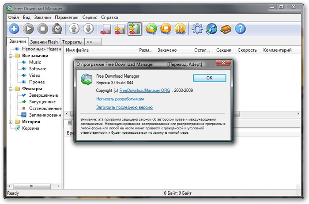Stop downloads with the stop icon
The image size is (309, 204).
coord(43,29)
